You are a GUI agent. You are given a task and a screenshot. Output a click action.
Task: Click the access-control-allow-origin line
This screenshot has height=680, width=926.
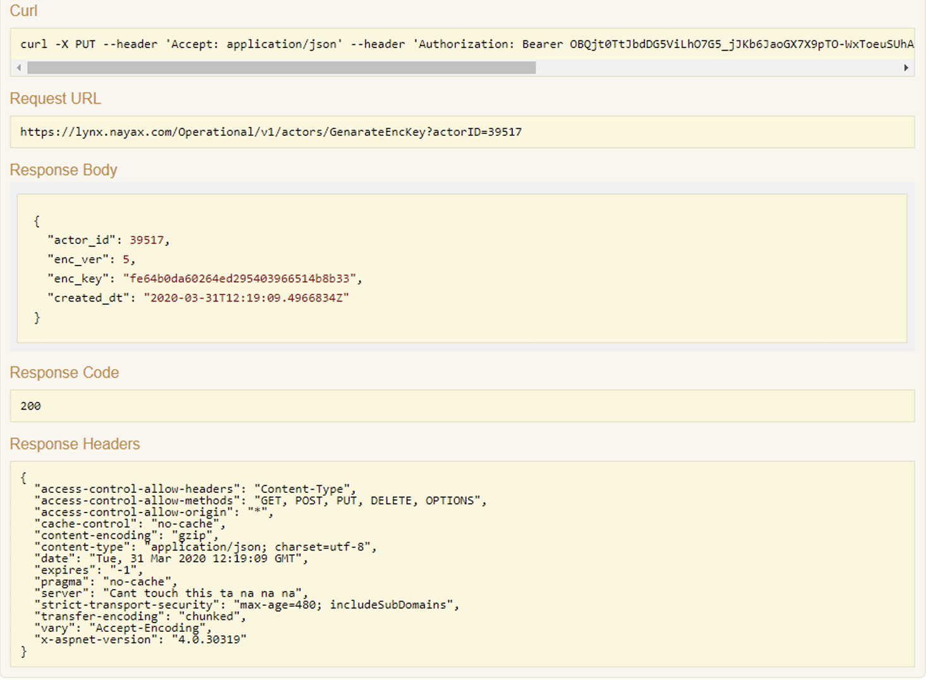[154, 512]
